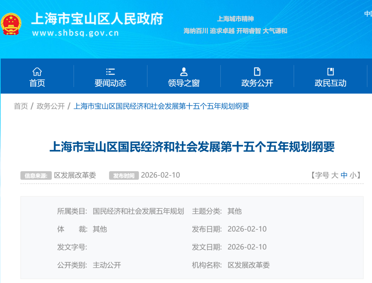Click the person icon above 领导之窗
The height and width of the screenshot is (283, 372).
184,72
